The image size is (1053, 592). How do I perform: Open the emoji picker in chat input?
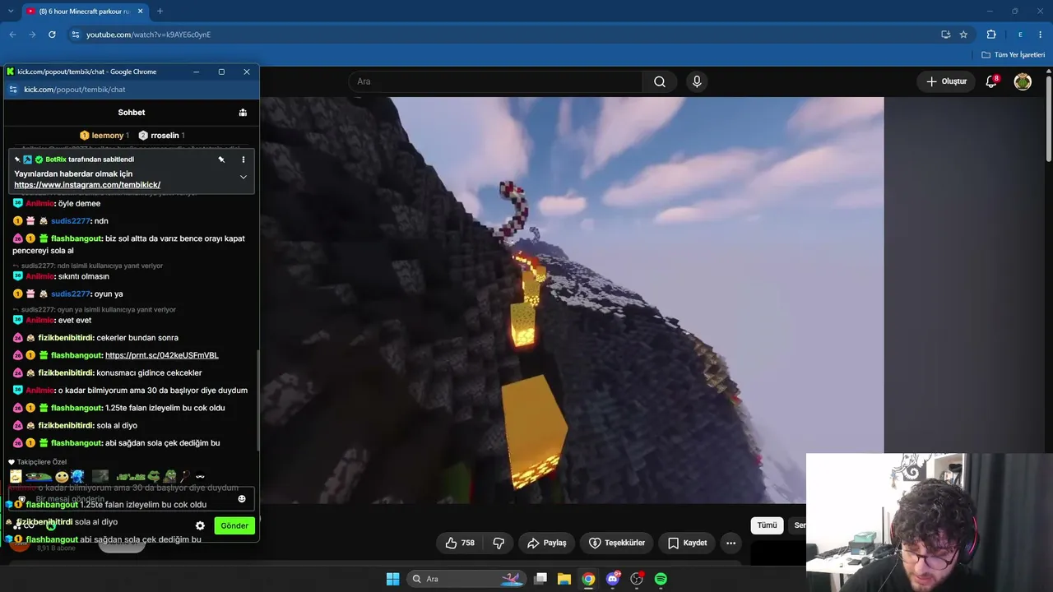point(242,498)
